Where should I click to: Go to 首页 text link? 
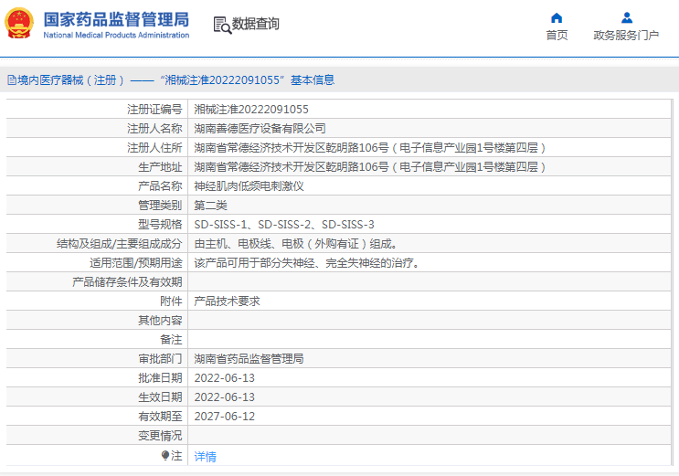pyautogui.click(x=557, y=35)
